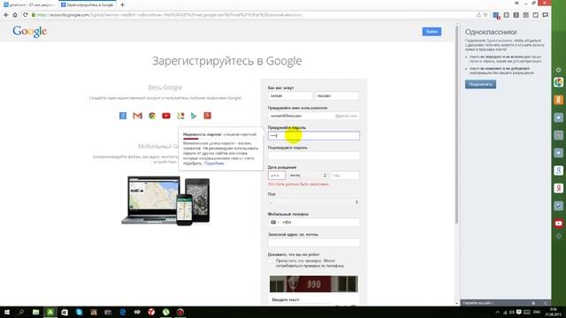Click the first name input field

click(290, 96)
